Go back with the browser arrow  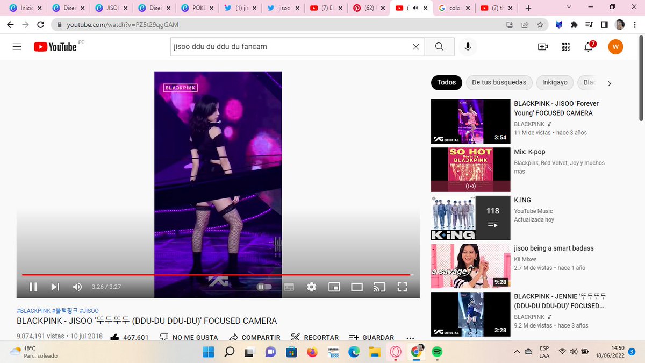[x=10, y=25]
